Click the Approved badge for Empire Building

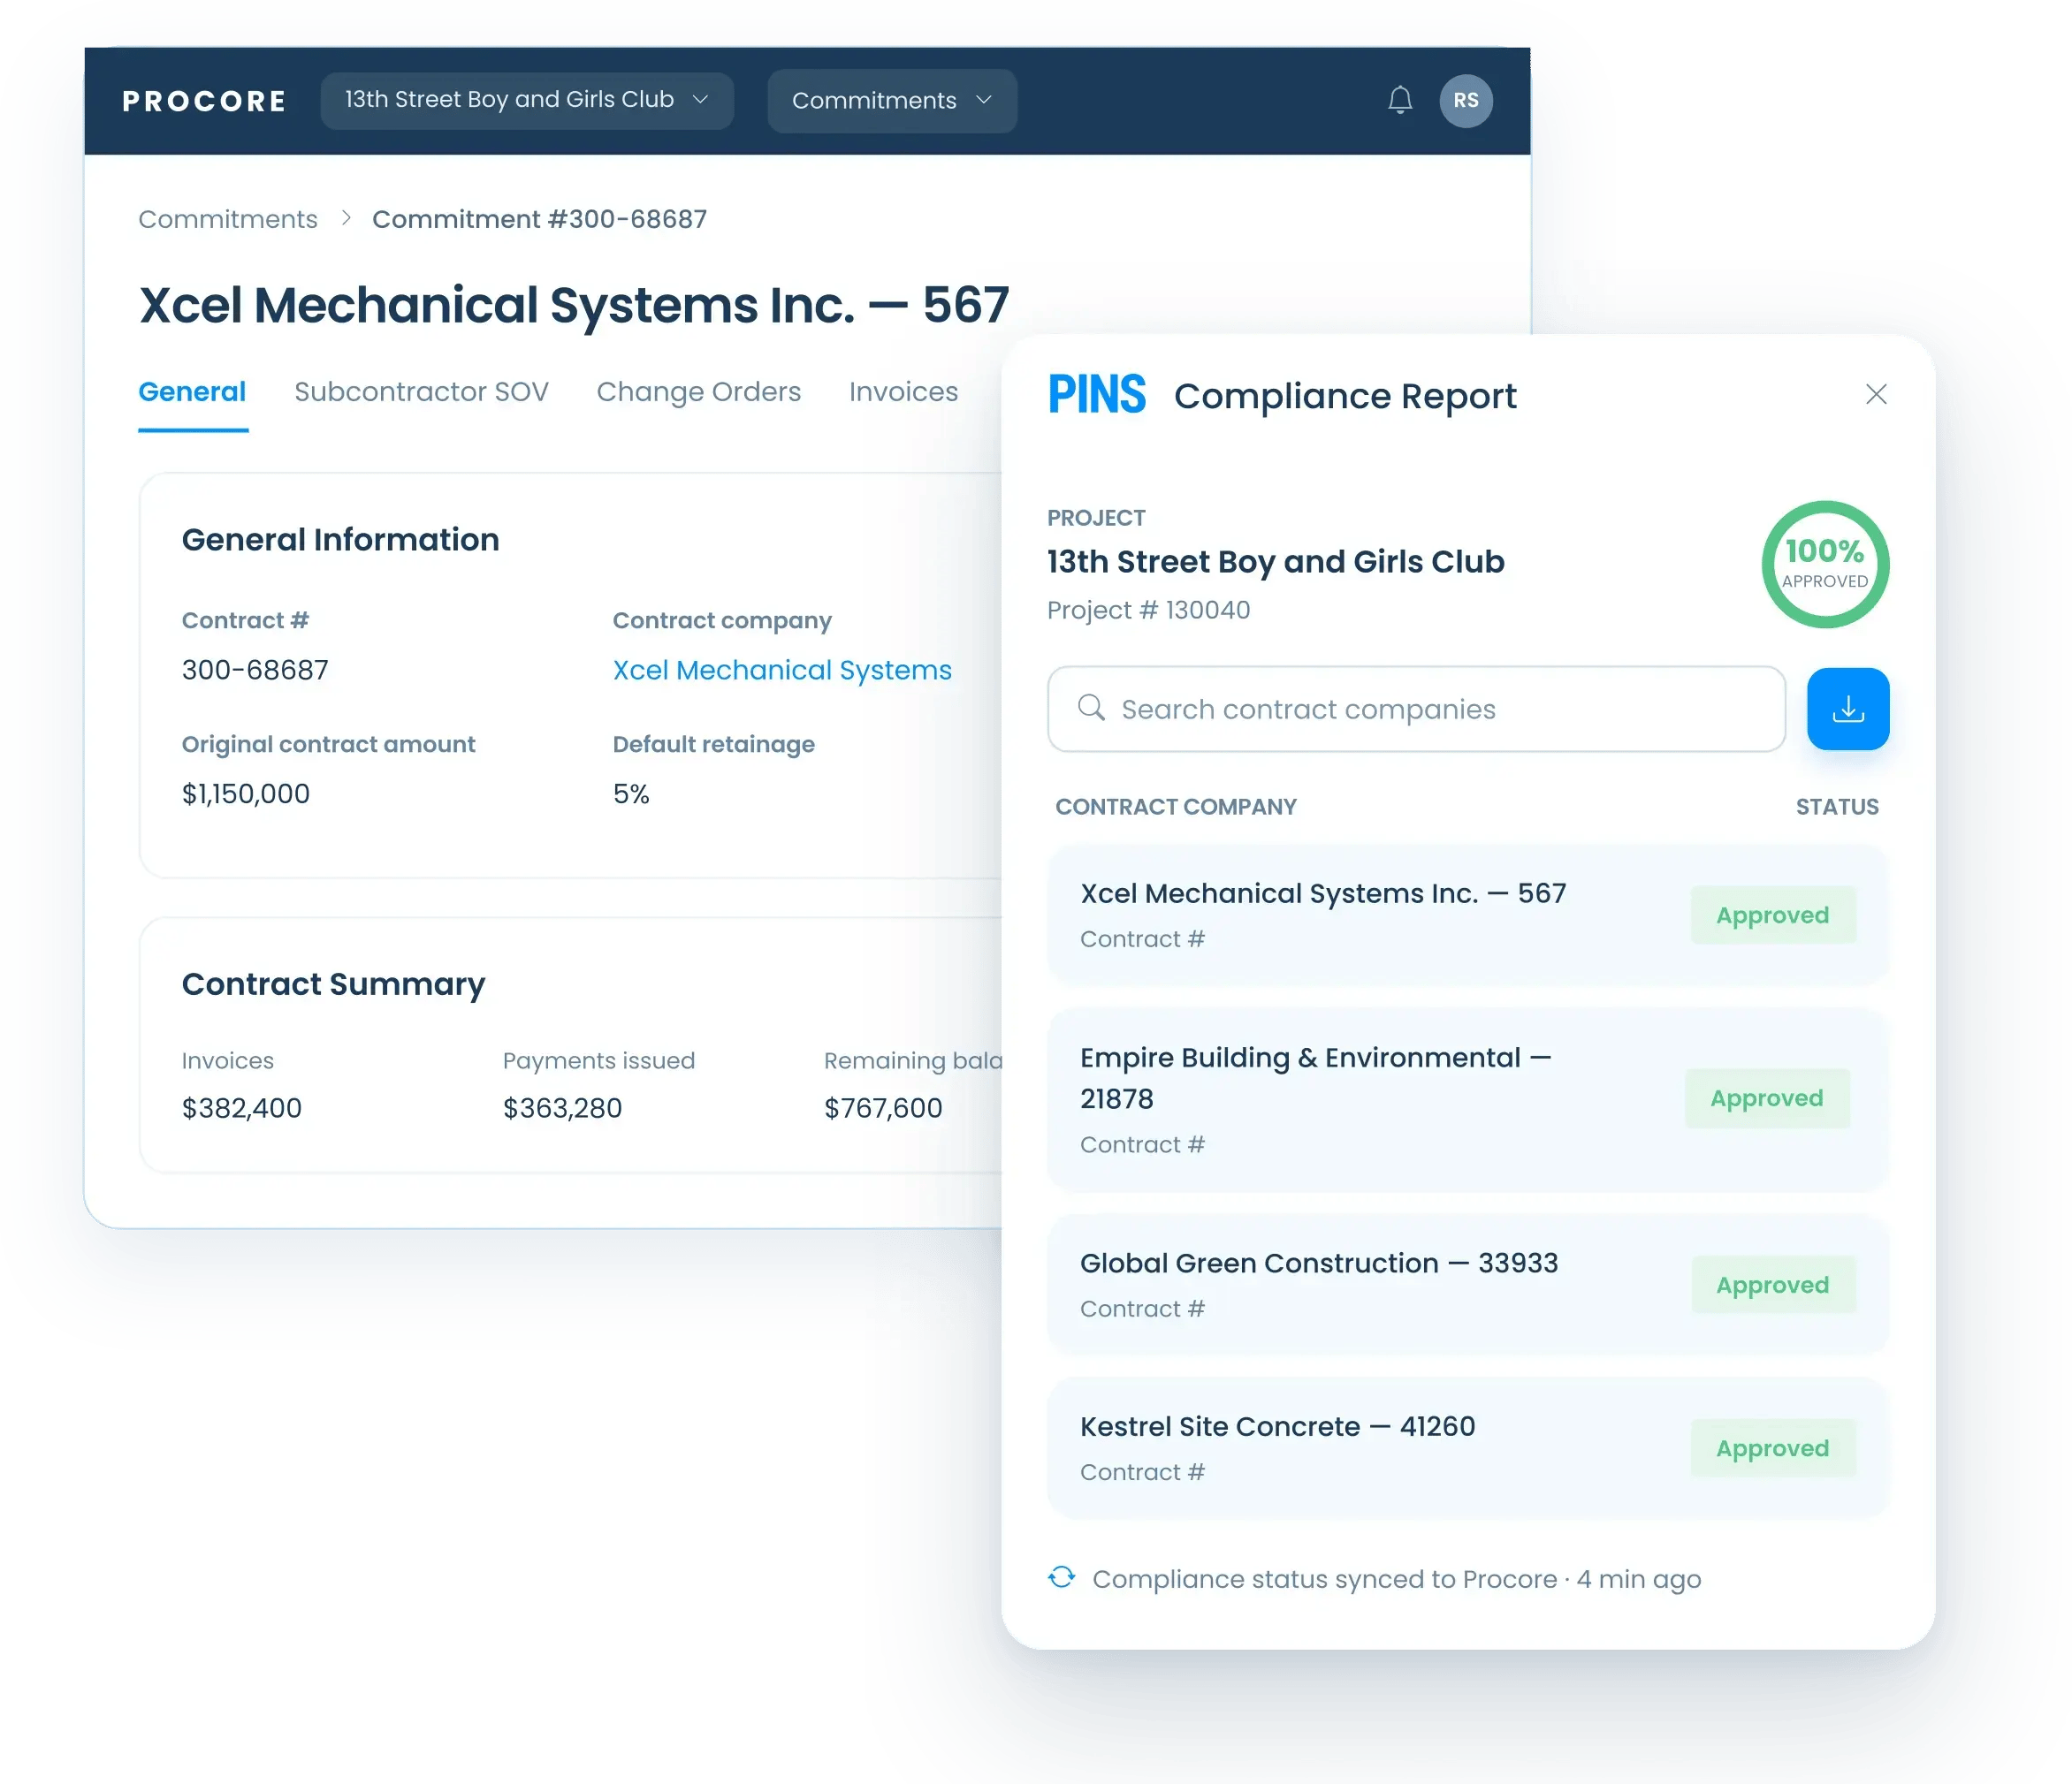(1766, 1098)
